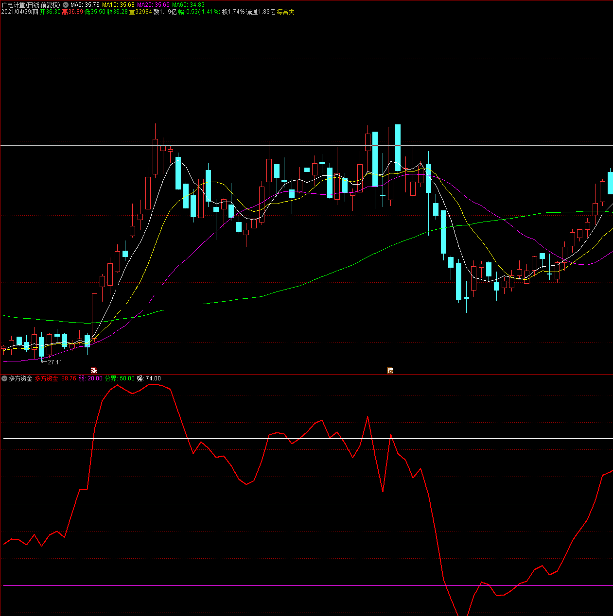
Task: Click the 涨 marker below the candlesticks
Action: click(x=94, y=370)
